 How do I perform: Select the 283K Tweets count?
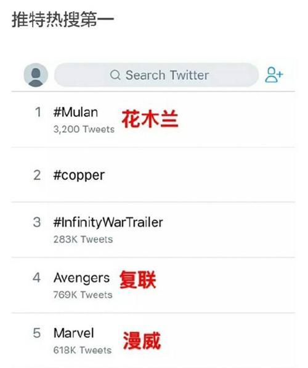[83, 239]
